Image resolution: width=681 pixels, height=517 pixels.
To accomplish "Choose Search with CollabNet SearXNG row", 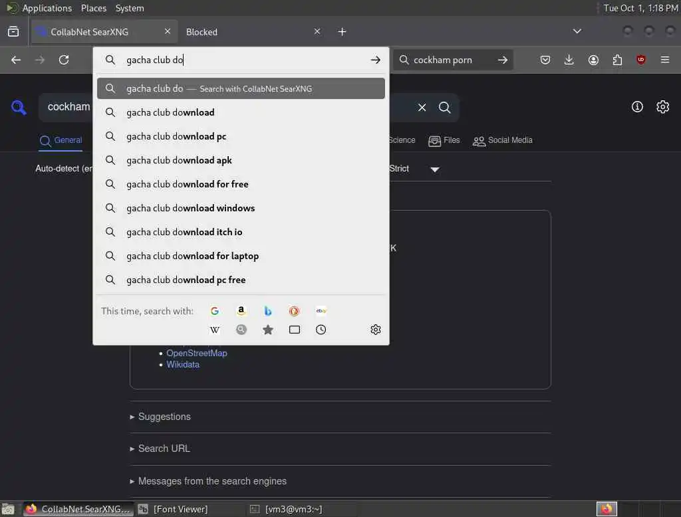I will 241,88.
